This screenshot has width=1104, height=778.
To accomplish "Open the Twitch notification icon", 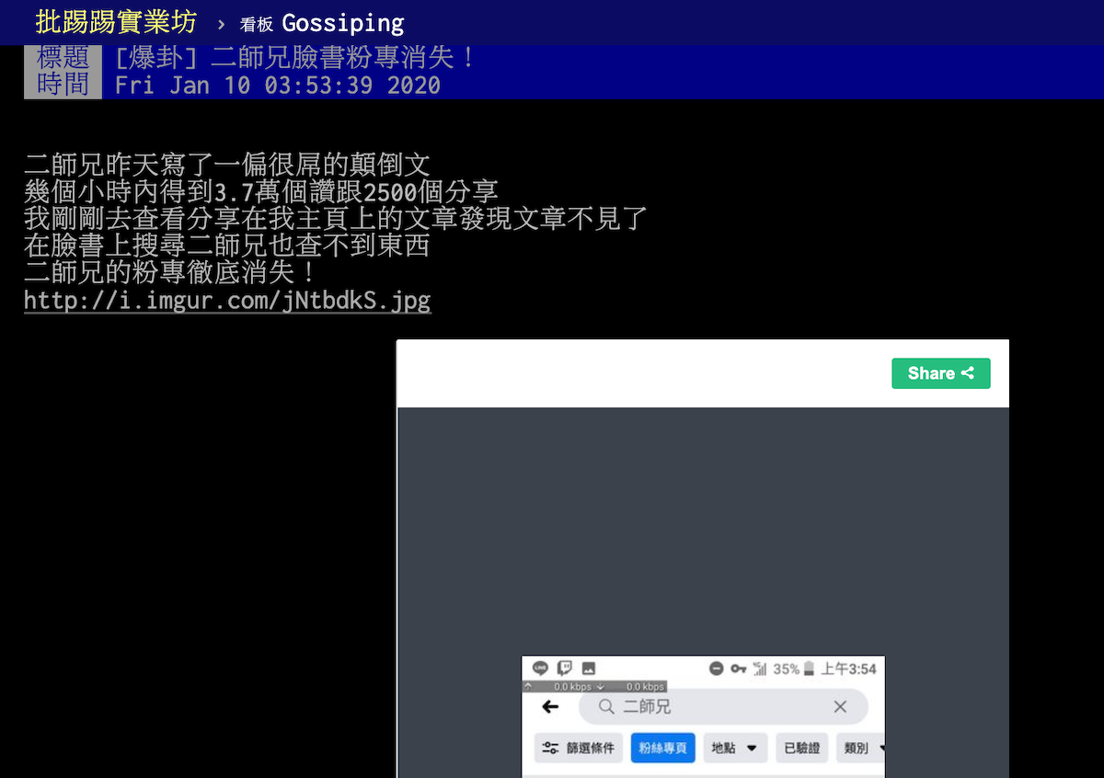I will click(564, 668).
